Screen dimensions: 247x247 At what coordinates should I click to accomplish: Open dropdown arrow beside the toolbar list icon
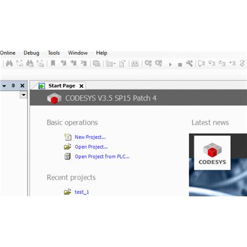coord(114,64)
